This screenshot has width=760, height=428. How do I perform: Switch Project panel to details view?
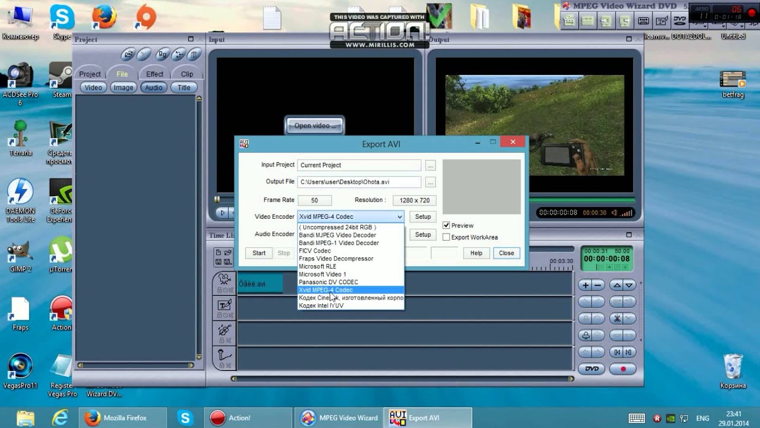pos(194,55)
